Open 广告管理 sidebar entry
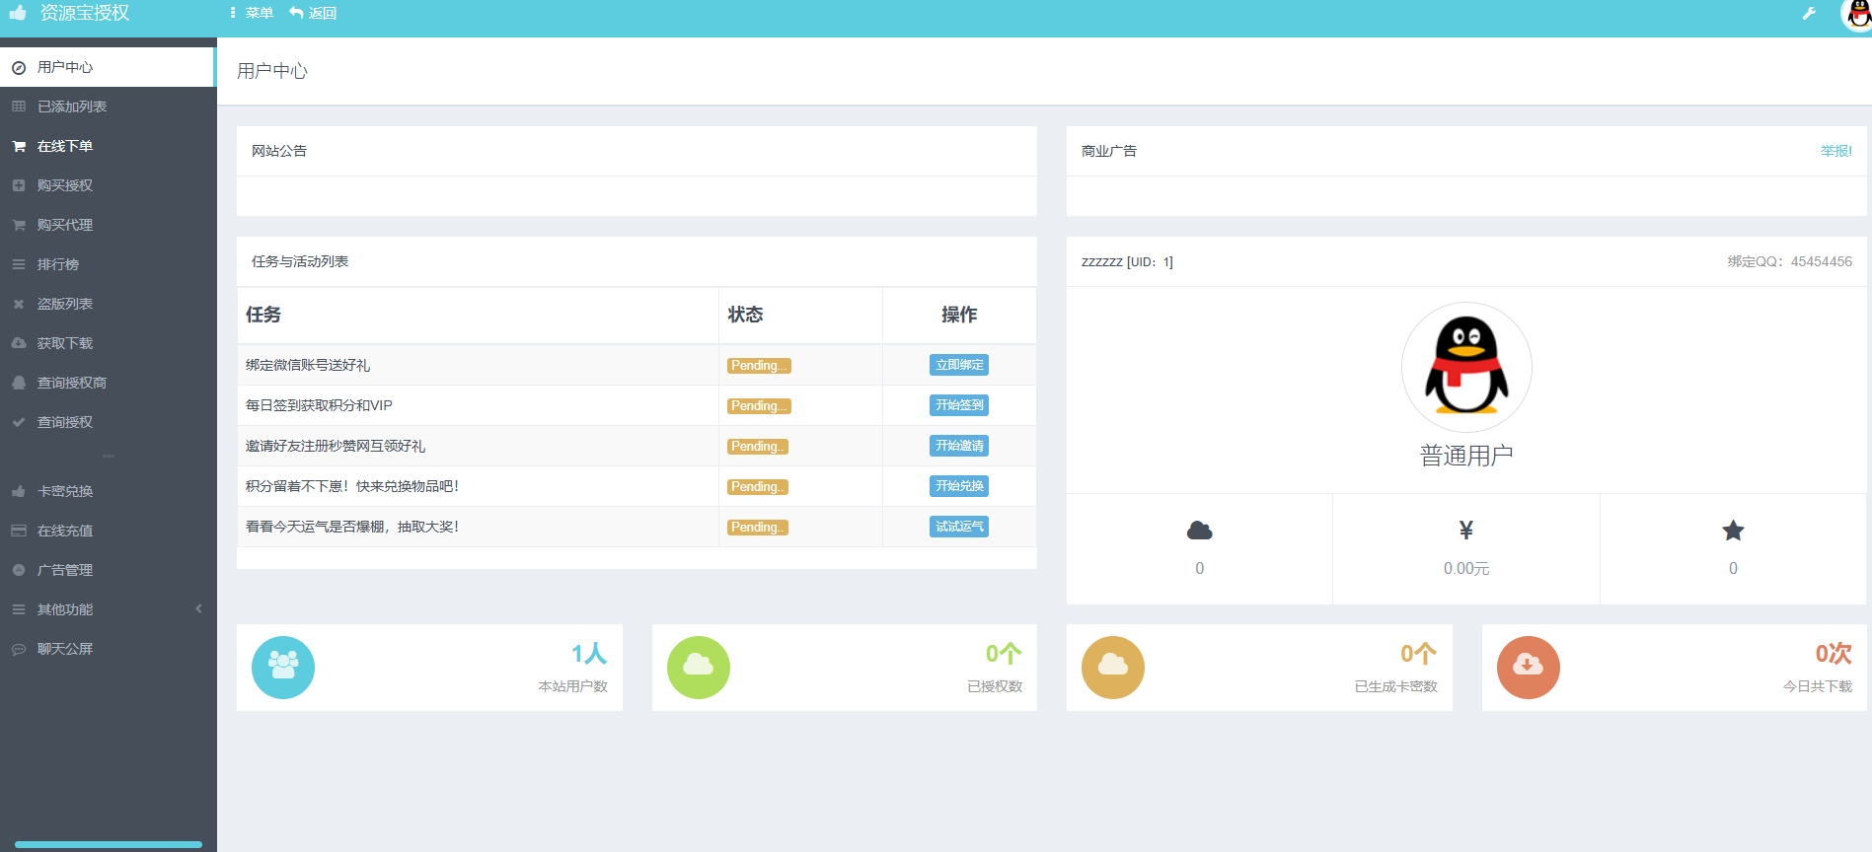Viewport: 1872px width, 852px height. (x=109, y=570)
